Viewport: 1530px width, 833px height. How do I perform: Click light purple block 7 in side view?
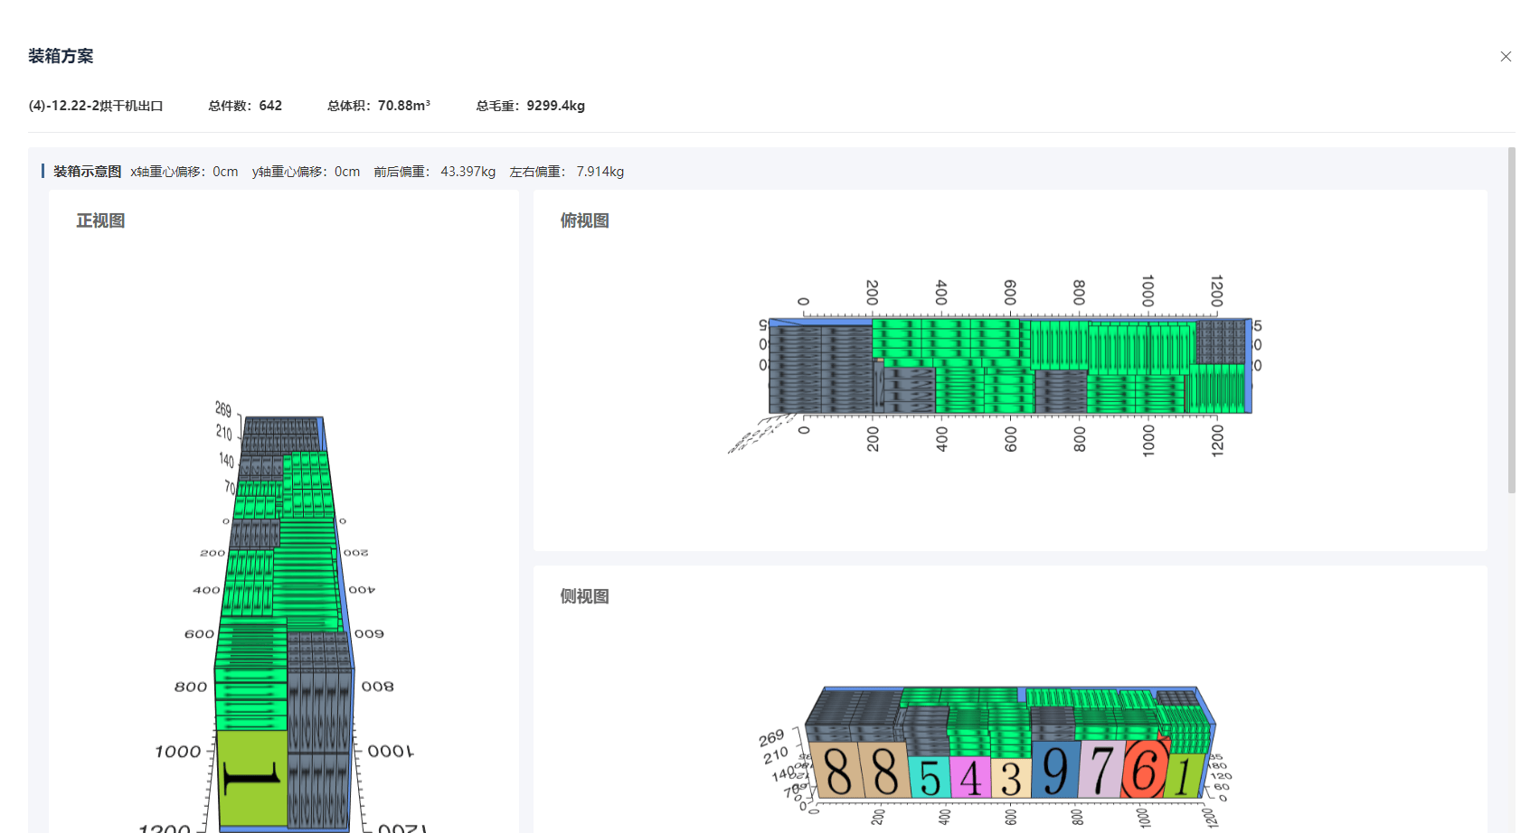tap(1100, 772)
